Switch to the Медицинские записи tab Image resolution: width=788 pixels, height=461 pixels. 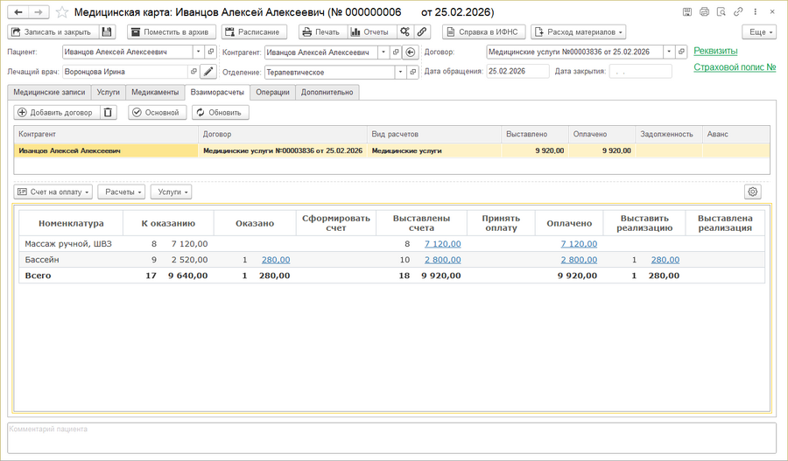click(x=49, y=92)
